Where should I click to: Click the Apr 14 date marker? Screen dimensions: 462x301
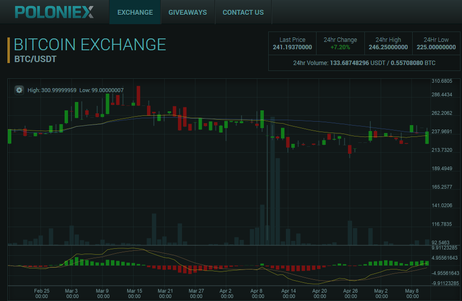pos(289,293)
